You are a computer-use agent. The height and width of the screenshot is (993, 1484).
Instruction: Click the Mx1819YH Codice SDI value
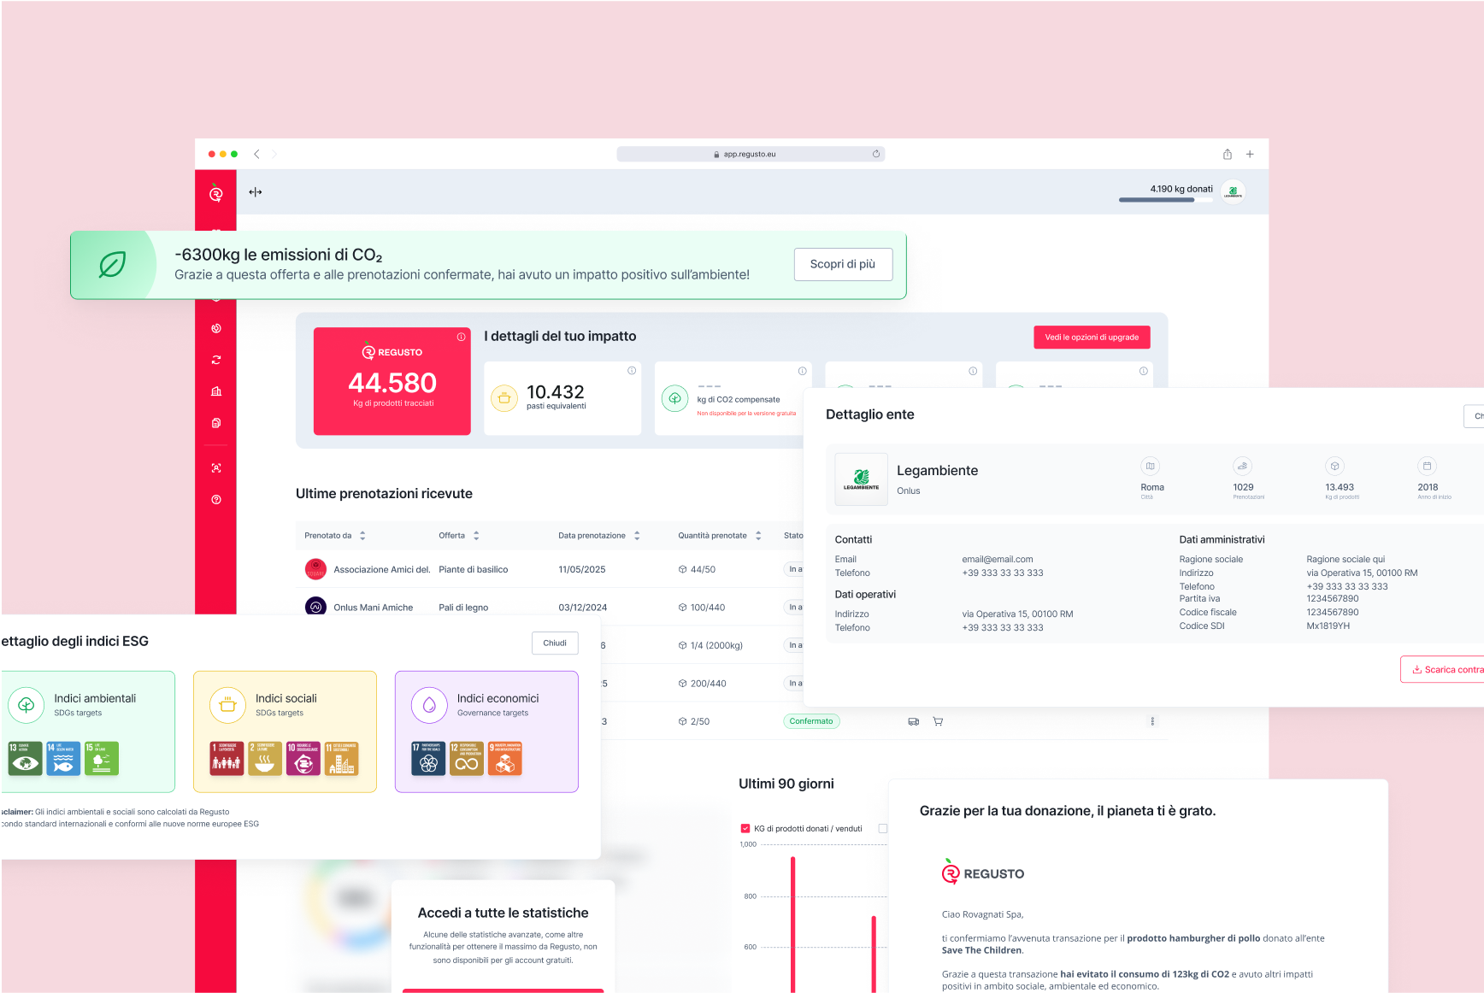click(1328, 626)
